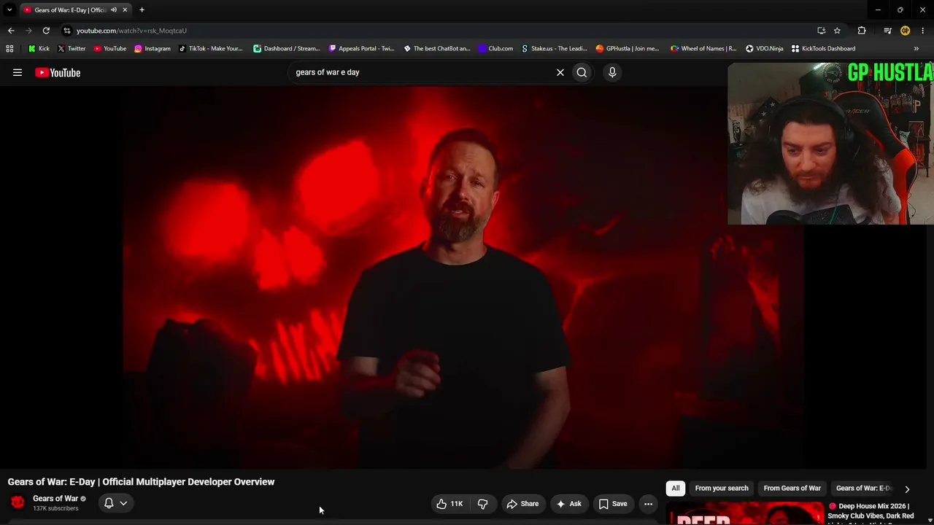Click the install app icon in address bar
This screenshot has height=525, width=934.
821,31
